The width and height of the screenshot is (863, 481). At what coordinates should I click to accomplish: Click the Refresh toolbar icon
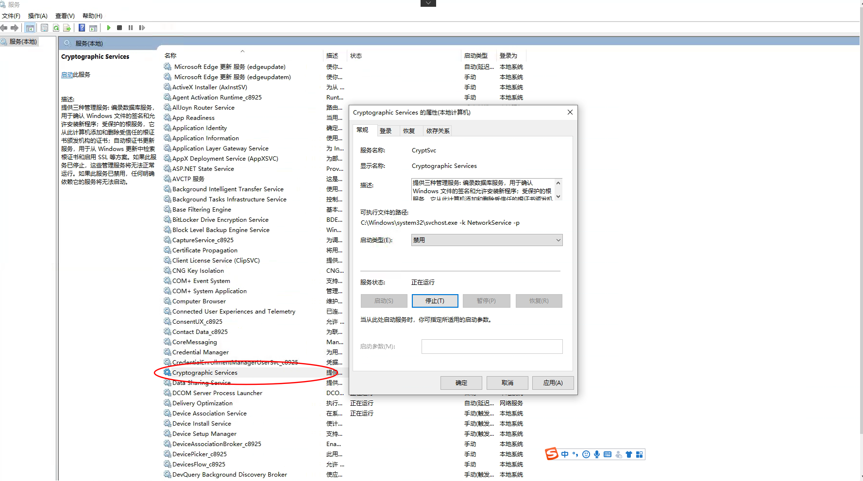pyautogui.click(x=56, y=28)
